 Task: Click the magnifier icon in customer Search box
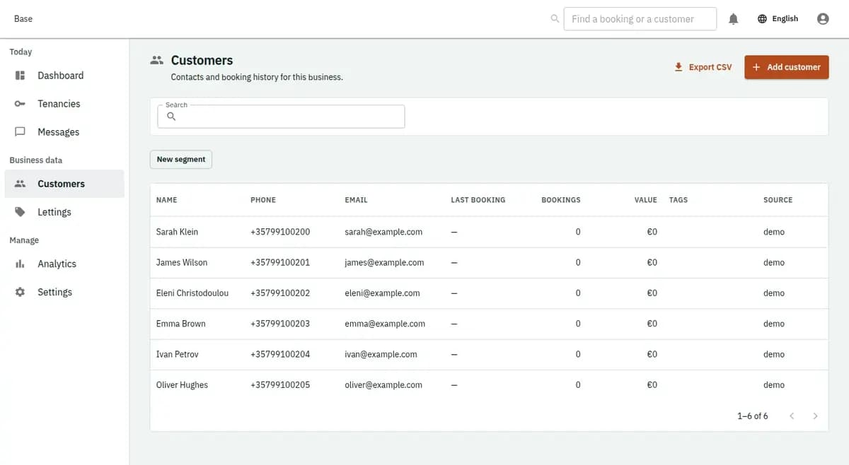[x=171, y=117]
